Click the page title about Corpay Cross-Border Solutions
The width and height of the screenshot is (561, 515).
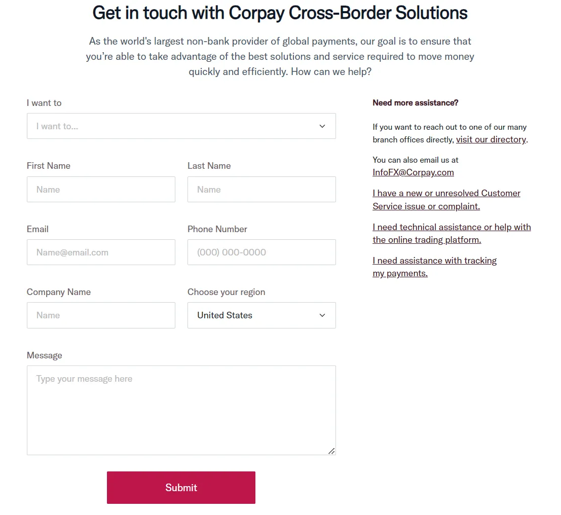pyautogui.click(x=280, y=13)
